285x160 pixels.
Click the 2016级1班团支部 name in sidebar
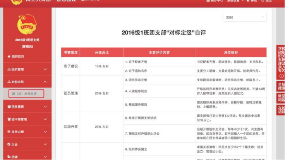(27, 40)
